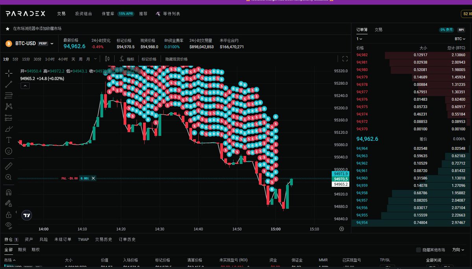
Task: Select the 15分 timeframe
Action: [x=26, y=59]
